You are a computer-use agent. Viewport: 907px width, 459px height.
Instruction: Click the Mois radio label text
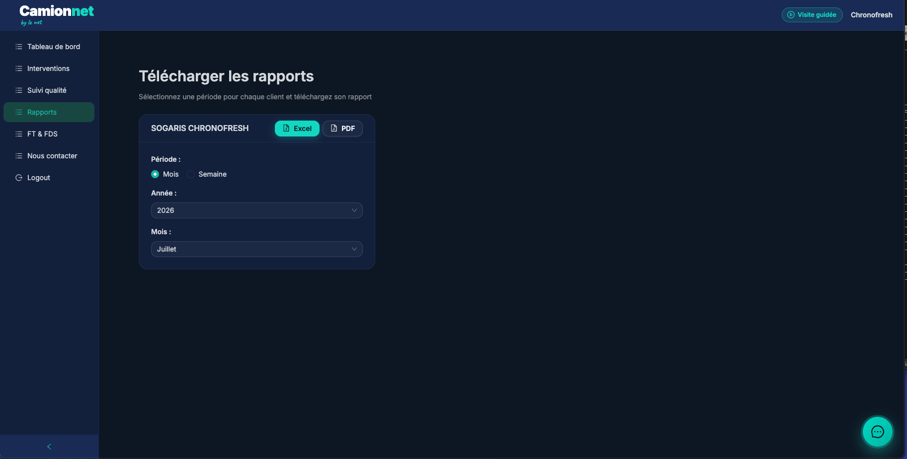[170, 174]
